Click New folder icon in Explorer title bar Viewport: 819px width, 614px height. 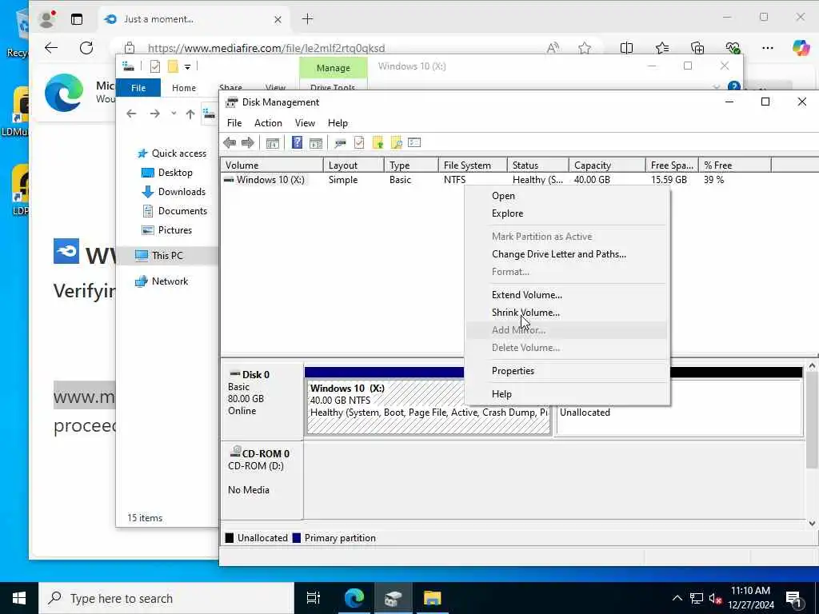pyautogui.click(x=173, y=66)
